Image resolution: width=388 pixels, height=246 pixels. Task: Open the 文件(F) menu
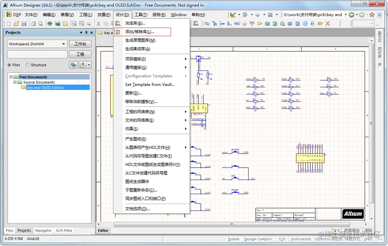(31, 15)
